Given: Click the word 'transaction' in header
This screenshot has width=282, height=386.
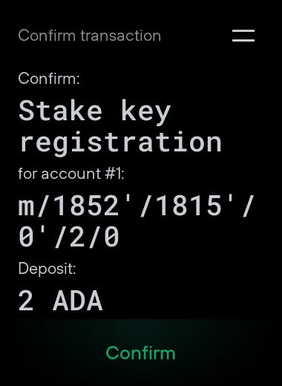Looking at the screenshot, I should click(x=121, y=36).
